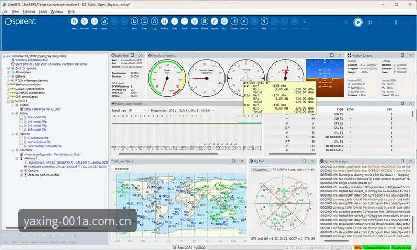Open the Map toolbar icon
The width and height of the screenshot is (417, 250).
(264, 21)
